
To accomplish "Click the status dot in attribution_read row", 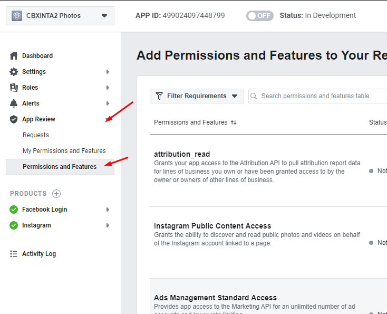I will point(371,171).
